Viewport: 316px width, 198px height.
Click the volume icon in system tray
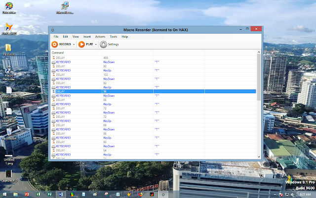coord(293,195)
